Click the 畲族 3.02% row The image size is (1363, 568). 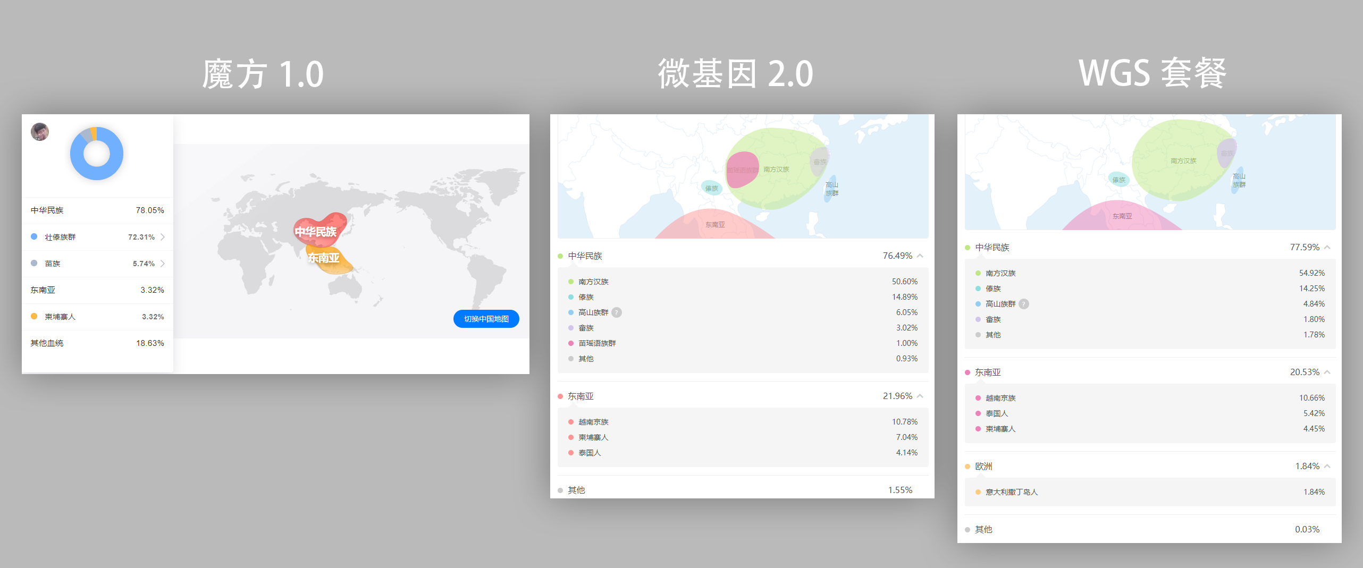point(743,328)
